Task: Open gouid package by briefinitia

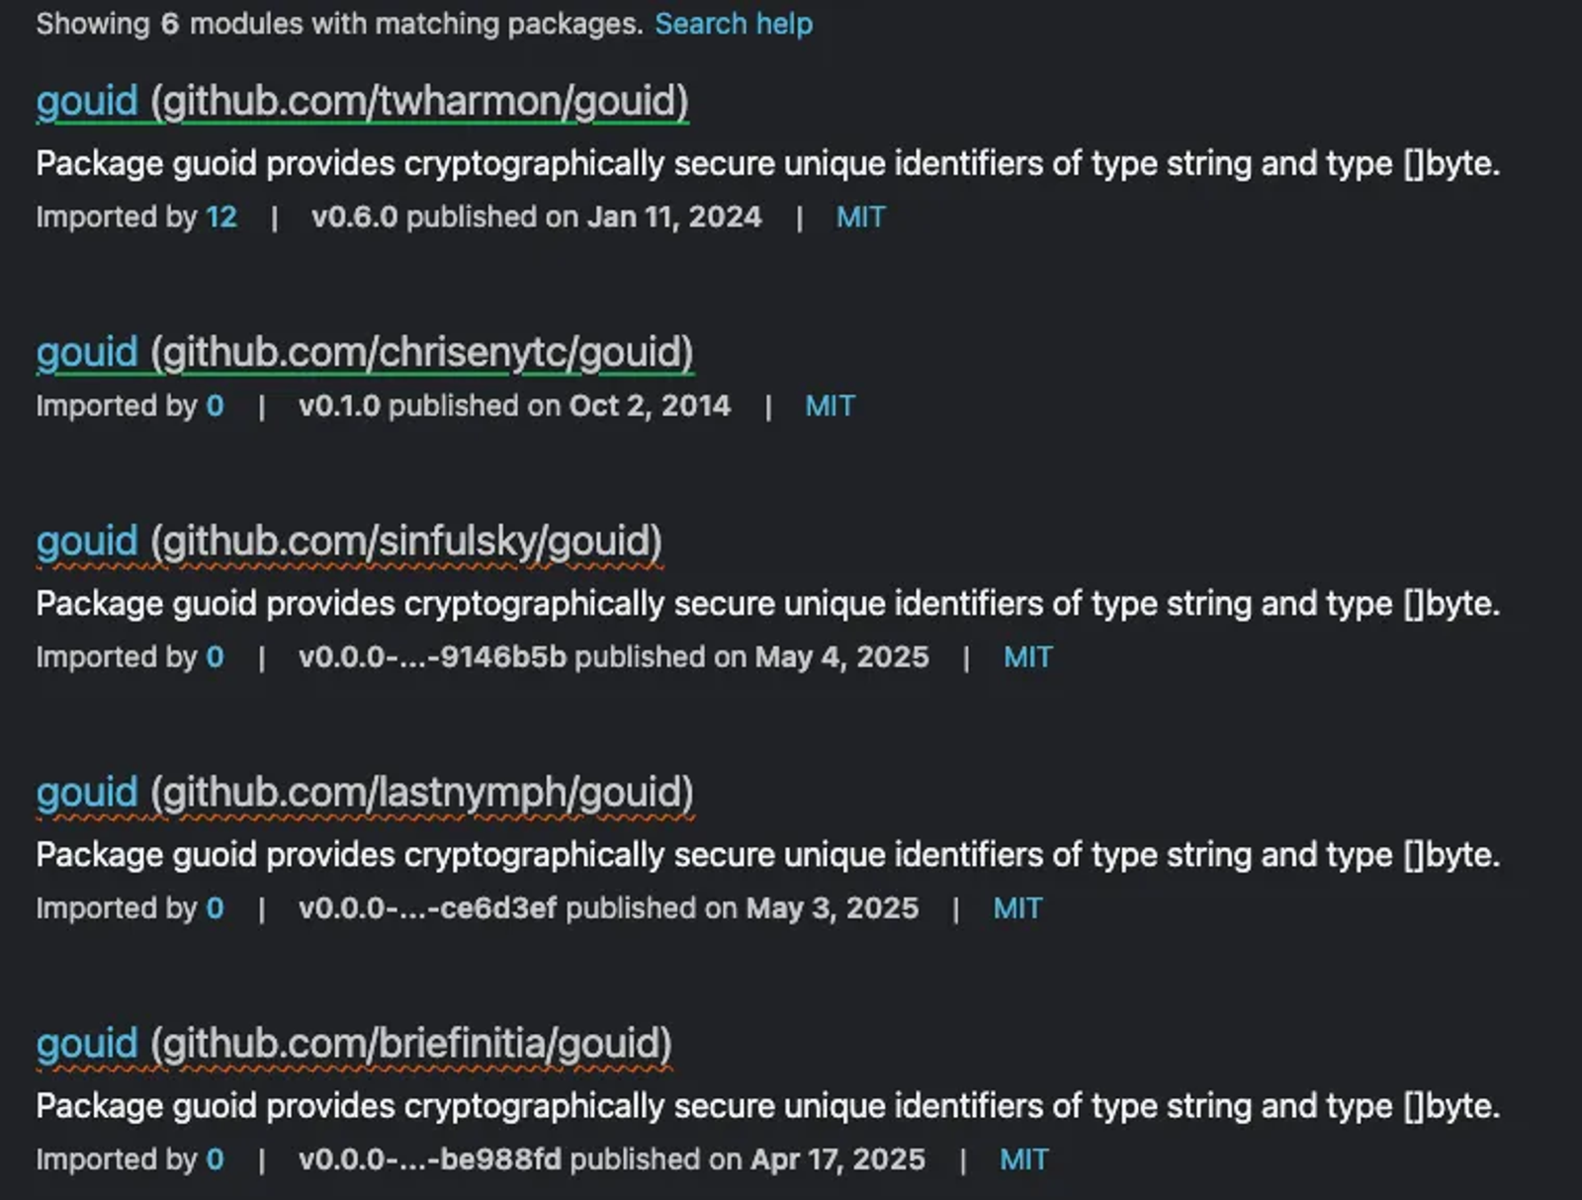Action: point(354,1043)
